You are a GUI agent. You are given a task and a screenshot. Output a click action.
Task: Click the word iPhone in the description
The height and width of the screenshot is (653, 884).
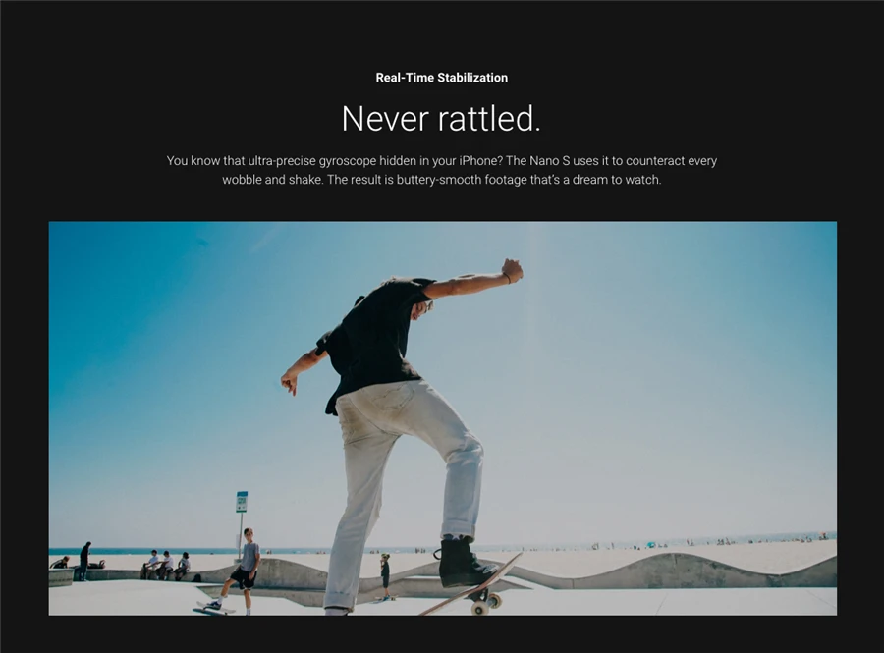478,161
